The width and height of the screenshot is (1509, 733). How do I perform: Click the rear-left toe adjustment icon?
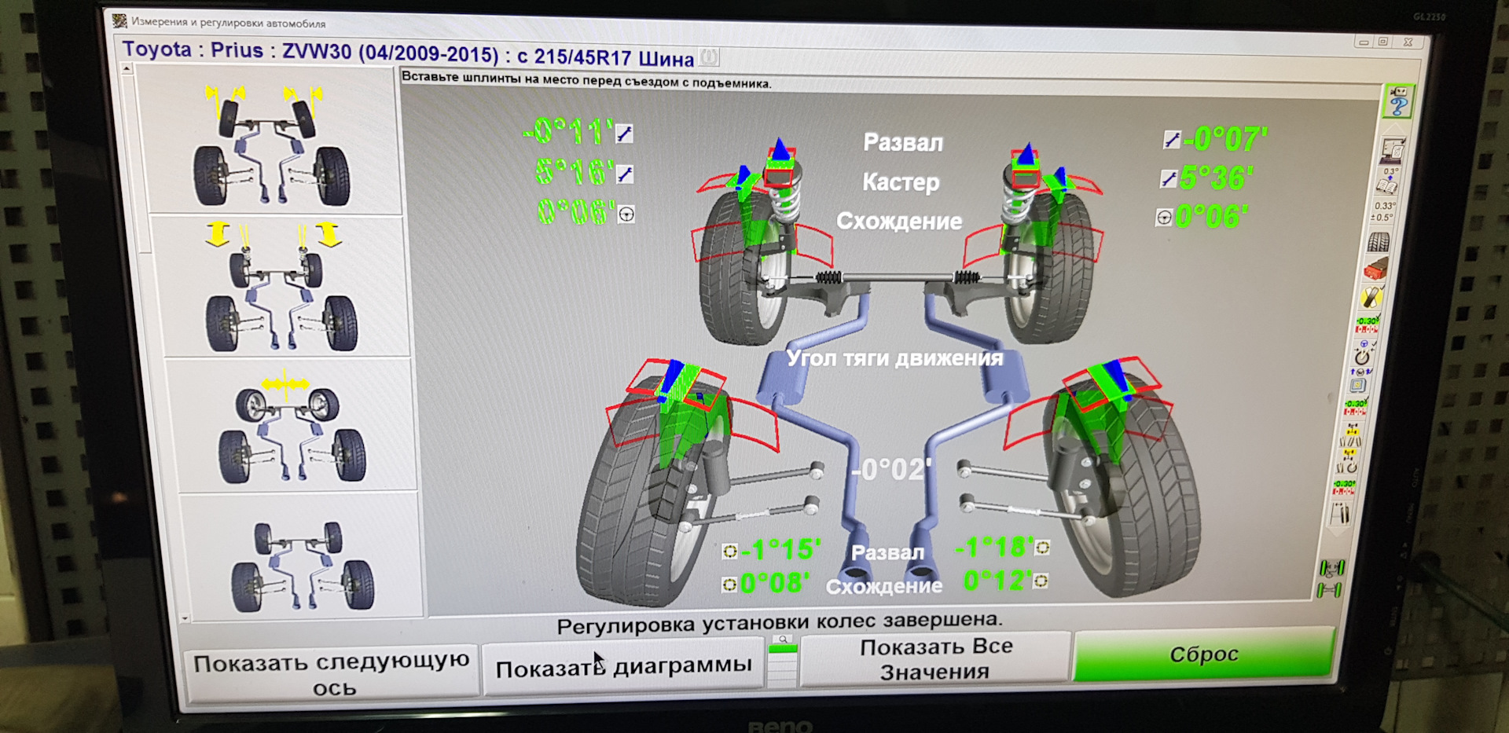click(x=729, y=585)
